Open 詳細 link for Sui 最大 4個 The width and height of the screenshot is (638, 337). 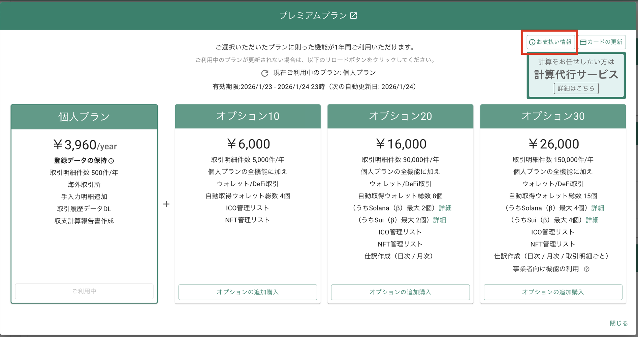(x=592, y=220)
